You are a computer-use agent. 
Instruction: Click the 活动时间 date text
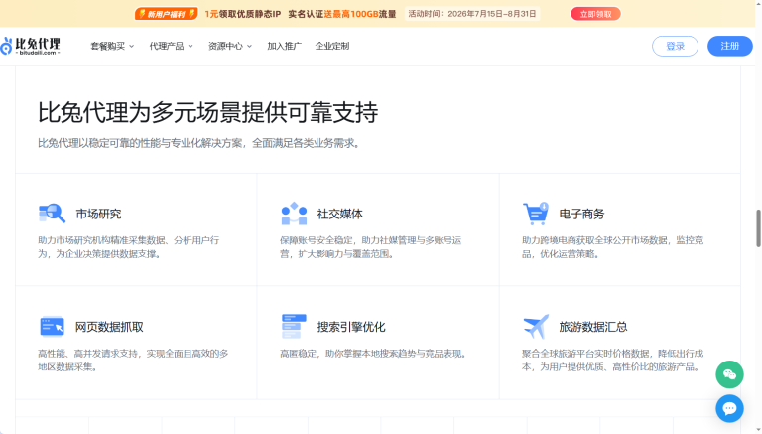472,14
